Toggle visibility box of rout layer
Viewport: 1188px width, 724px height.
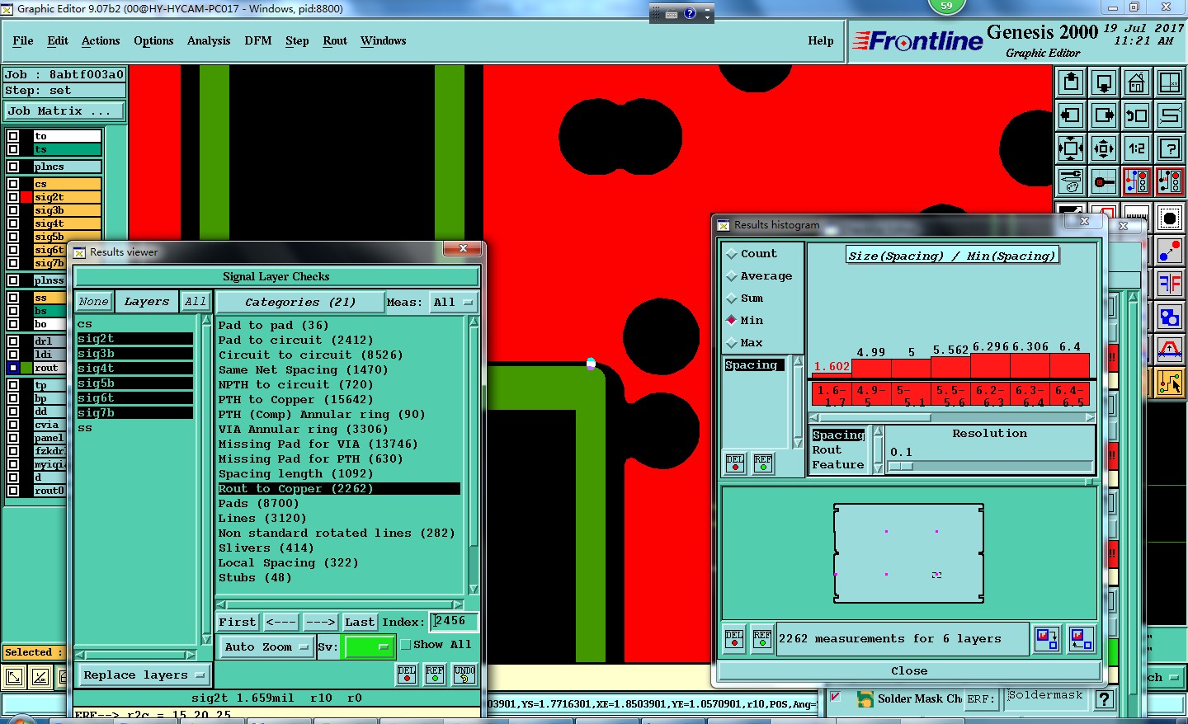pyautogui.click(x=12, y=368)
